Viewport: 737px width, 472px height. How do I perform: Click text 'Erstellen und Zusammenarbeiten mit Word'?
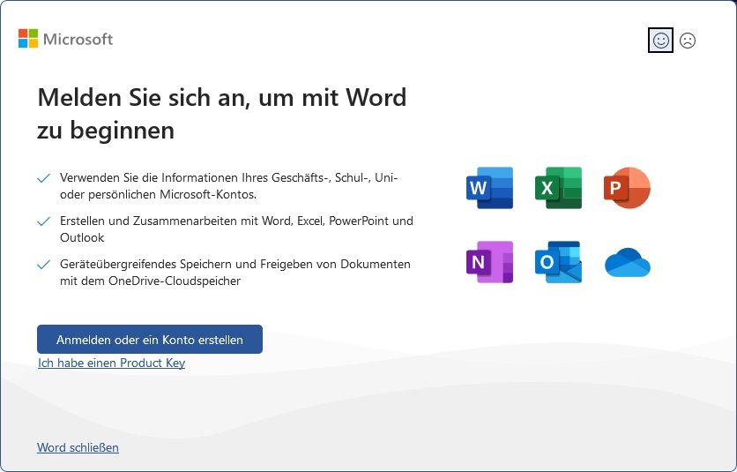(175, 221)
